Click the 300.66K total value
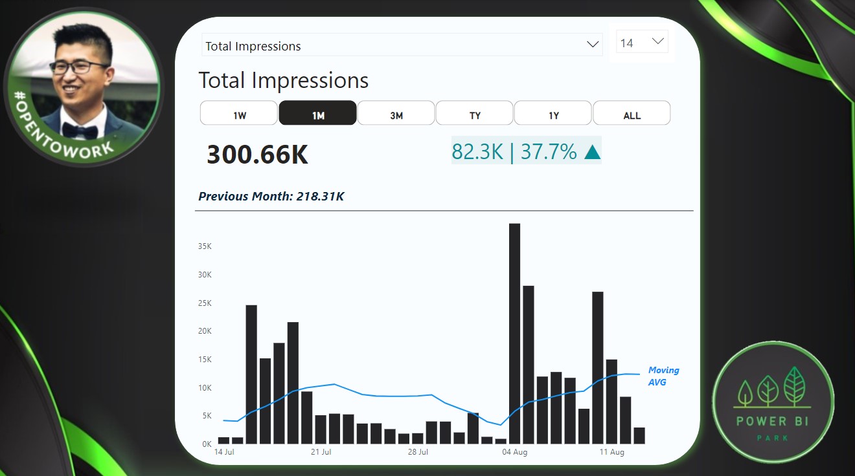Screen dimensions: 855x476 tap(257, 155)
